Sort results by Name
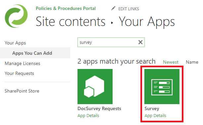Viewport: 203px width, 125px height. click(x=192, y=62)
